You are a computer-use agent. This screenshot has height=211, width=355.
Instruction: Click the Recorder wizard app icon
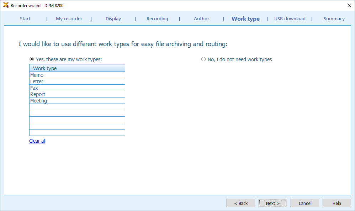click(x=6, y=5)
